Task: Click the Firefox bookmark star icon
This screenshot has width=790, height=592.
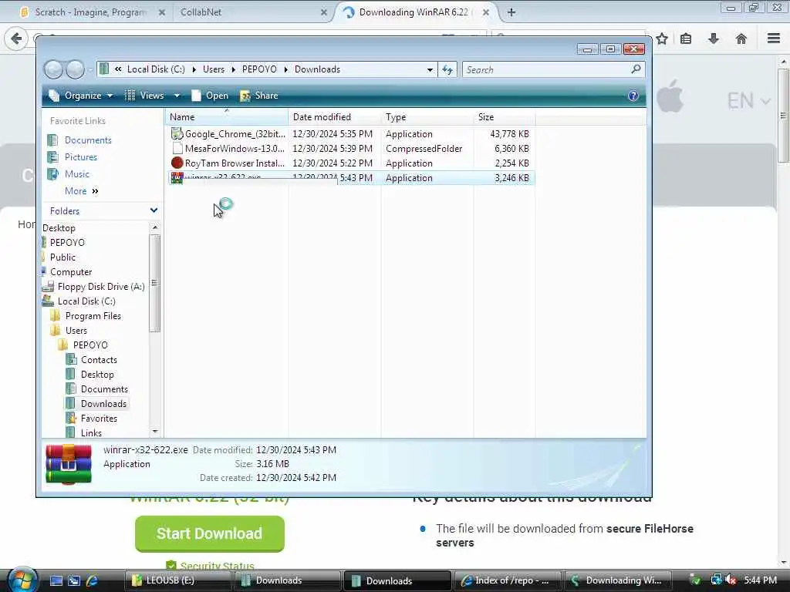Action: (661, 39)
